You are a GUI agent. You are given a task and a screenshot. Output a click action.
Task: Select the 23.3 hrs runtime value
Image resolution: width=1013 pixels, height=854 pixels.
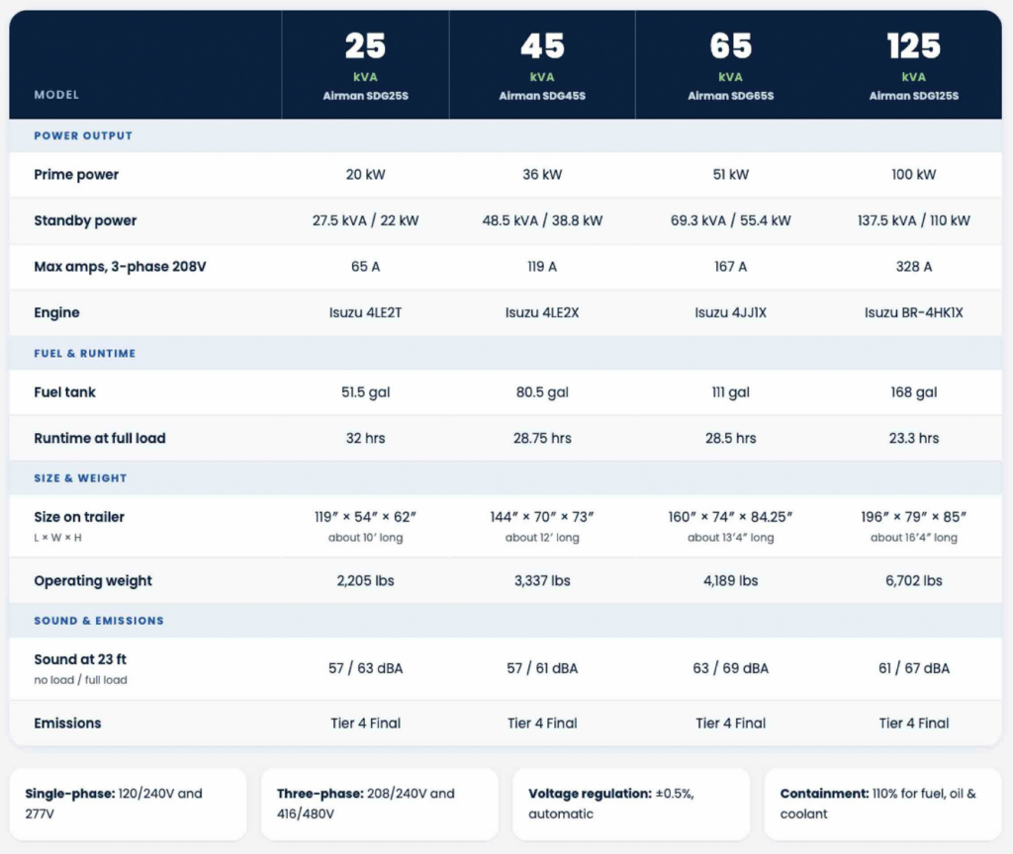coord(913,438)
